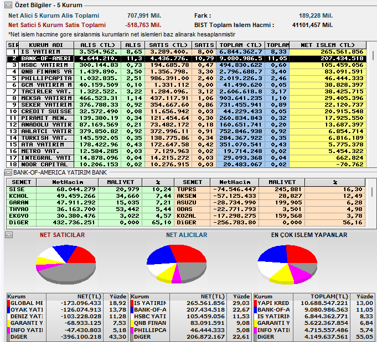The image size is (377, 342).
Task: Select GARANTI Y row in net sellers legend
Action: pyautogui.click(x=67, y=324)
